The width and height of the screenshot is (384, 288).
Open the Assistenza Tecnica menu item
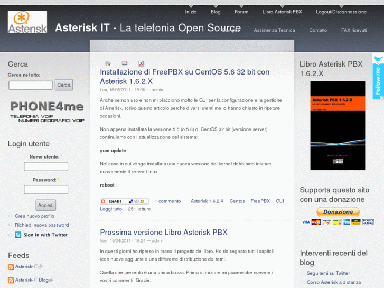point(274,30)
